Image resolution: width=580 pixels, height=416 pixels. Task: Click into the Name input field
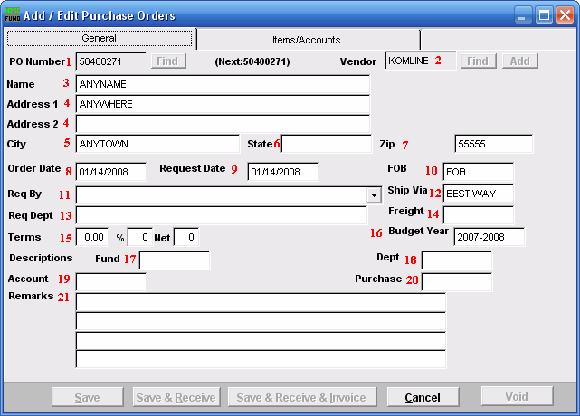(223, 84)
